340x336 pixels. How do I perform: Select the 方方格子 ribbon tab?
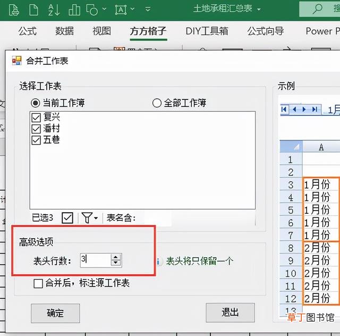pos(148,32)
